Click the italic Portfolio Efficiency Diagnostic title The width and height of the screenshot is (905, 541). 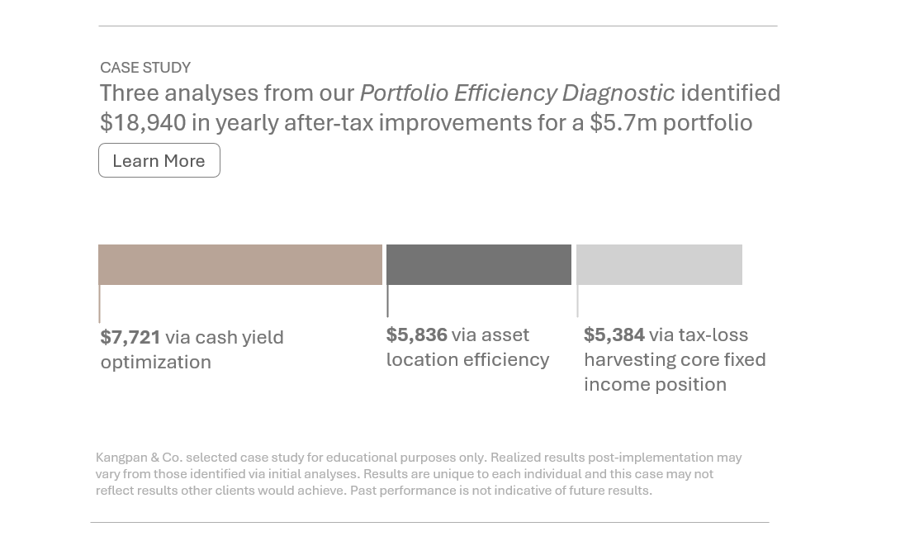[x=517, y=93]
